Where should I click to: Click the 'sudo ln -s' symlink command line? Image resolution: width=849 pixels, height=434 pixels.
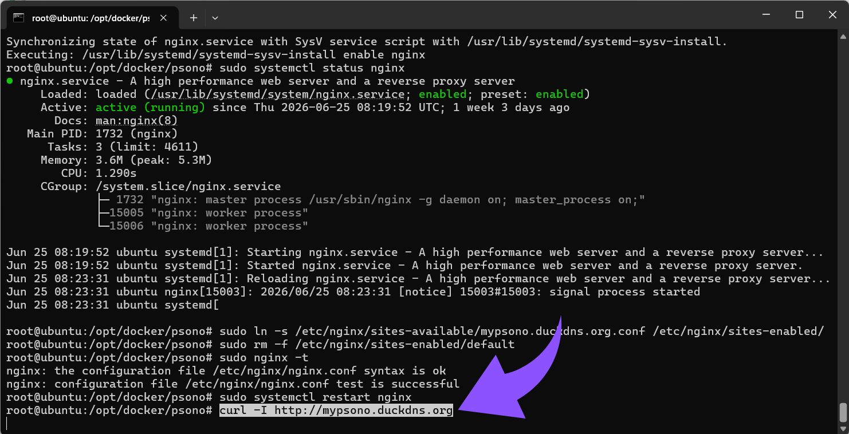(415, 332)
